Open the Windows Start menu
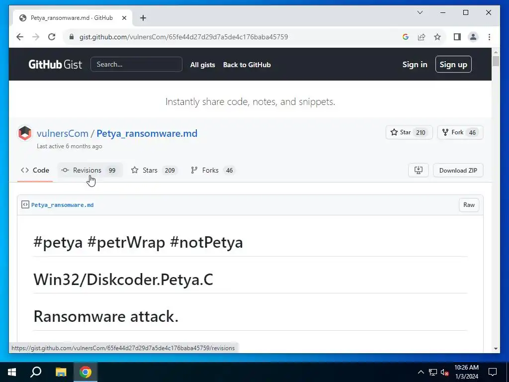This screenshot has width=509, height=382. 12,372
